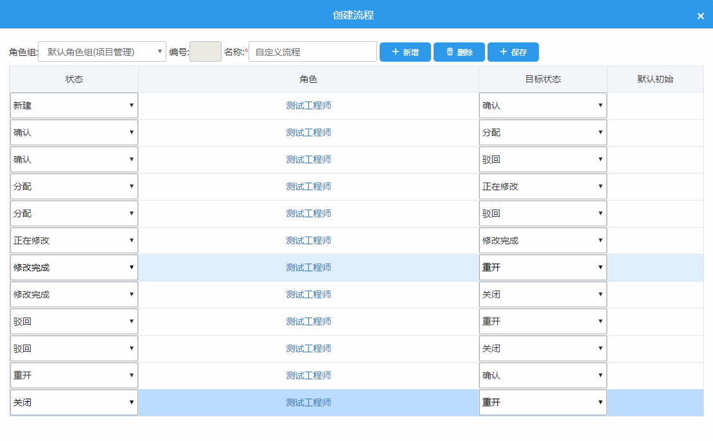Click the plus icon on the 新增 button
Viewport: 713px width, 441px height.
coord(396,52)
